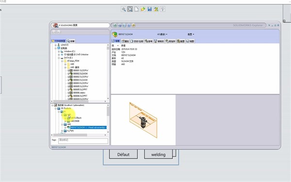Switch to the File Explorer tab
The image size is (291, 182).
[x=59, y=41]
